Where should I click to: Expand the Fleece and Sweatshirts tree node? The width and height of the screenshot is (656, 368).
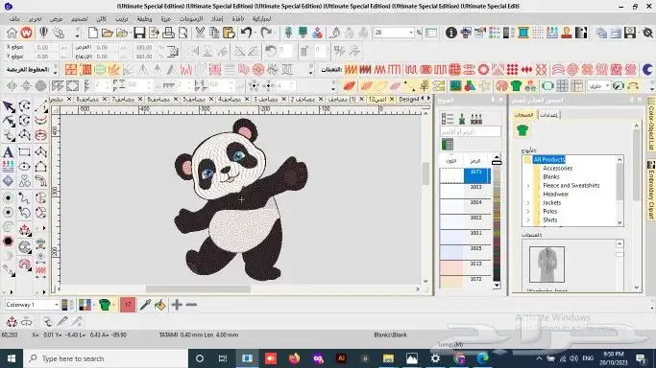click(528, 185)
